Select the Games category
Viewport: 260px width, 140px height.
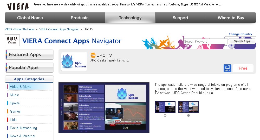pyautogui.click(x=29, y=111)
